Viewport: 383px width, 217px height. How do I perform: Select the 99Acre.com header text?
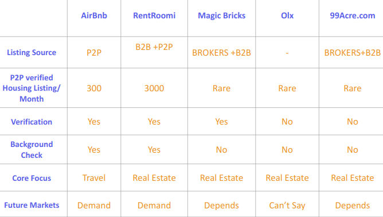(x=353, y=15)
